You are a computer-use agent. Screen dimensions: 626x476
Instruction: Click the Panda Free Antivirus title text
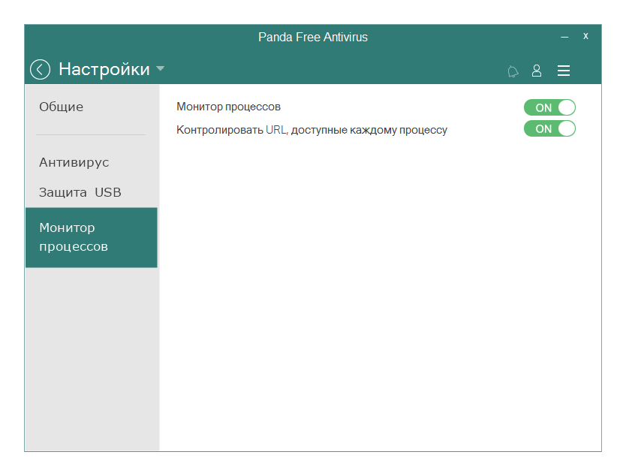(x=312, y=37)
